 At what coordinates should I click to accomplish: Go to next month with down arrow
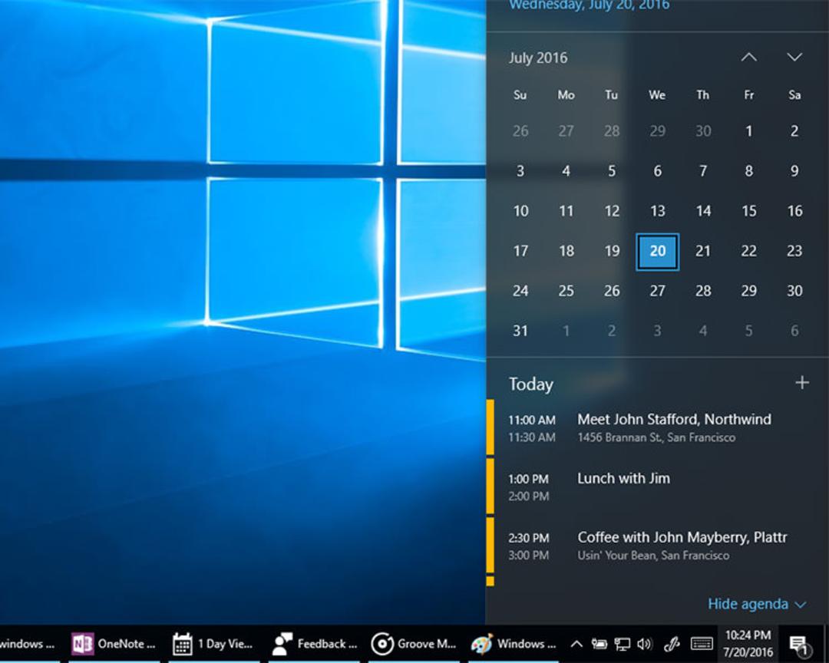[794, 57]
